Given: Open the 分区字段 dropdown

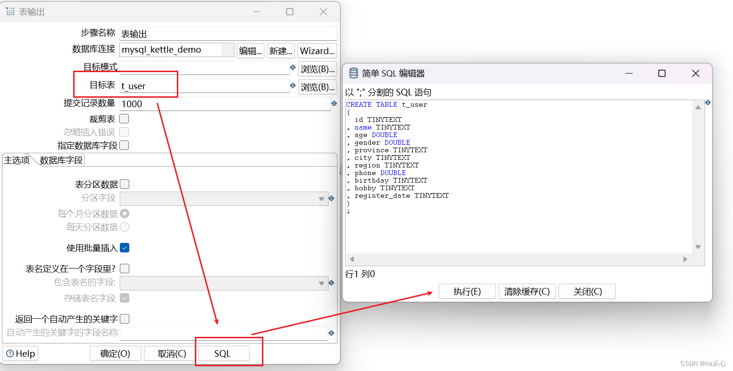Looking at the screenshot, I should tap(322, 198).
